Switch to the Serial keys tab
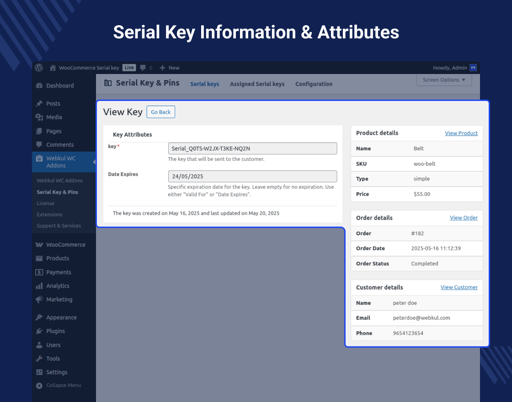 pyautogui.click(x=205, y=84)
